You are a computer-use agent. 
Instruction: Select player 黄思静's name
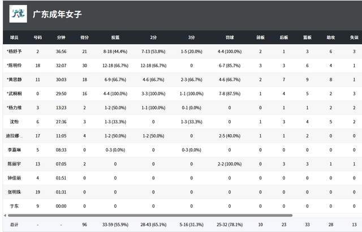click(x=14, y=80)
